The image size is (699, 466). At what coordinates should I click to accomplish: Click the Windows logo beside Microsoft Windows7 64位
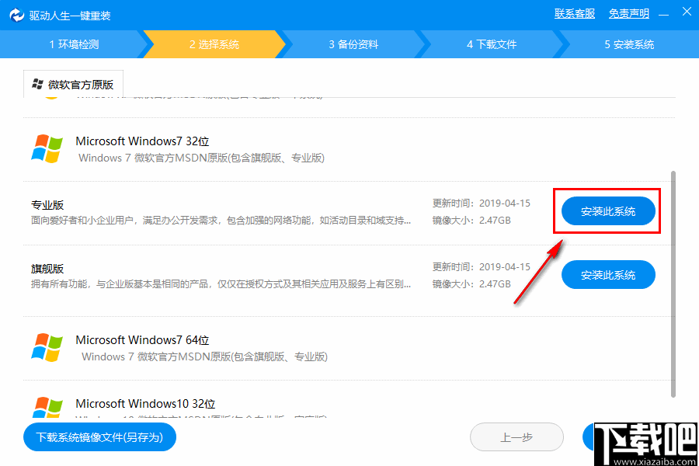(x=47, y=349)
